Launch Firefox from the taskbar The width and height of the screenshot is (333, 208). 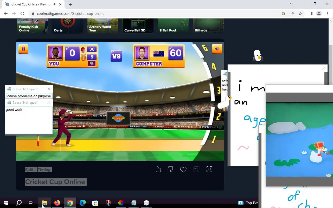pos(57,203)
